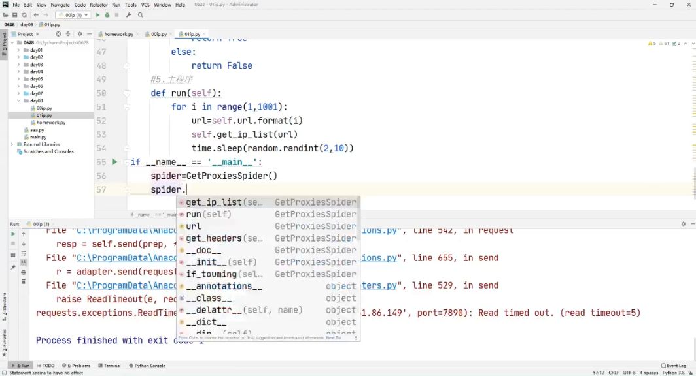Open the 00ip (1) run configuration dropdown
Image resolution: width=696 pixels, height=376 pixels.
coord(73,15)
